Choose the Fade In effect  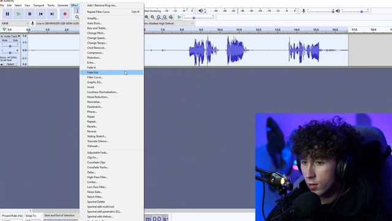pos(111,68)
